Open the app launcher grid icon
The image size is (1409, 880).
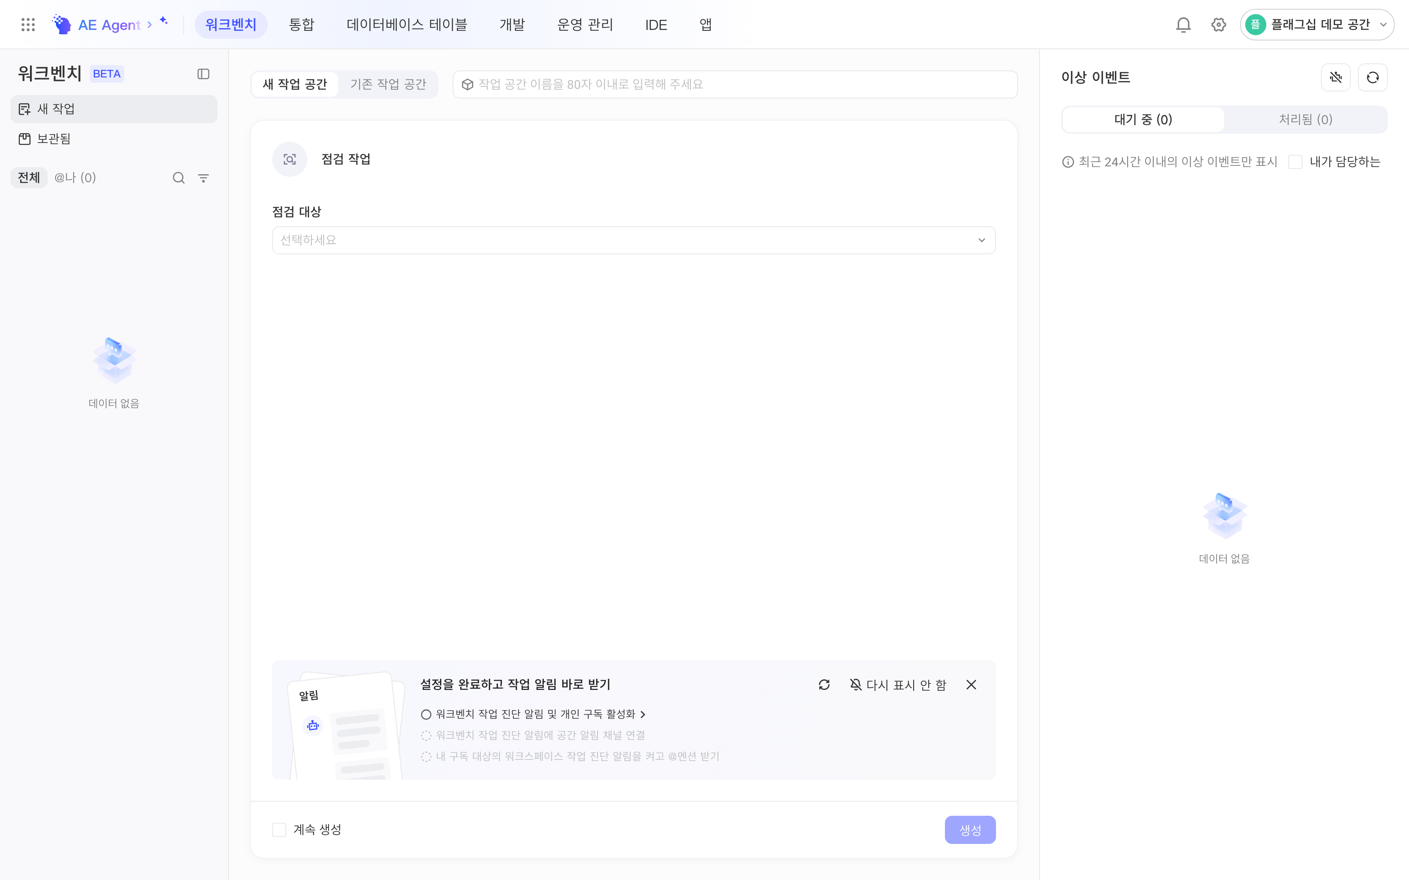(x=28, y=25)
